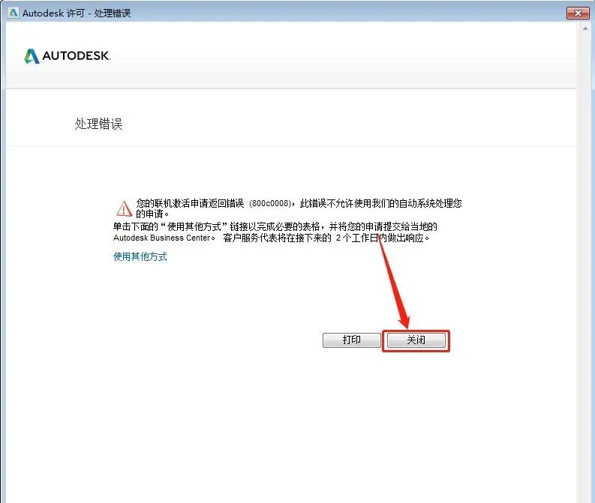This screenshot has height=503, width=595.
Task: Click the window title Autodesk 许可 - 处理错误
Action: (77, 13)
